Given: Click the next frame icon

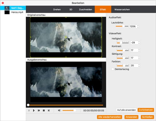Looking at the screenshot, I should tap(49, 110).
